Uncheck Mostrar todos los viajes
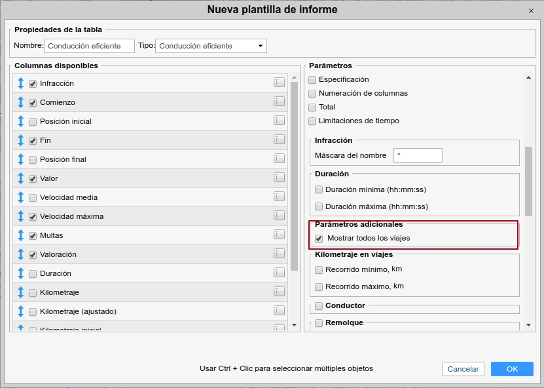The height and width of the screenshot is (388, 544). click(x=319, y=239)
